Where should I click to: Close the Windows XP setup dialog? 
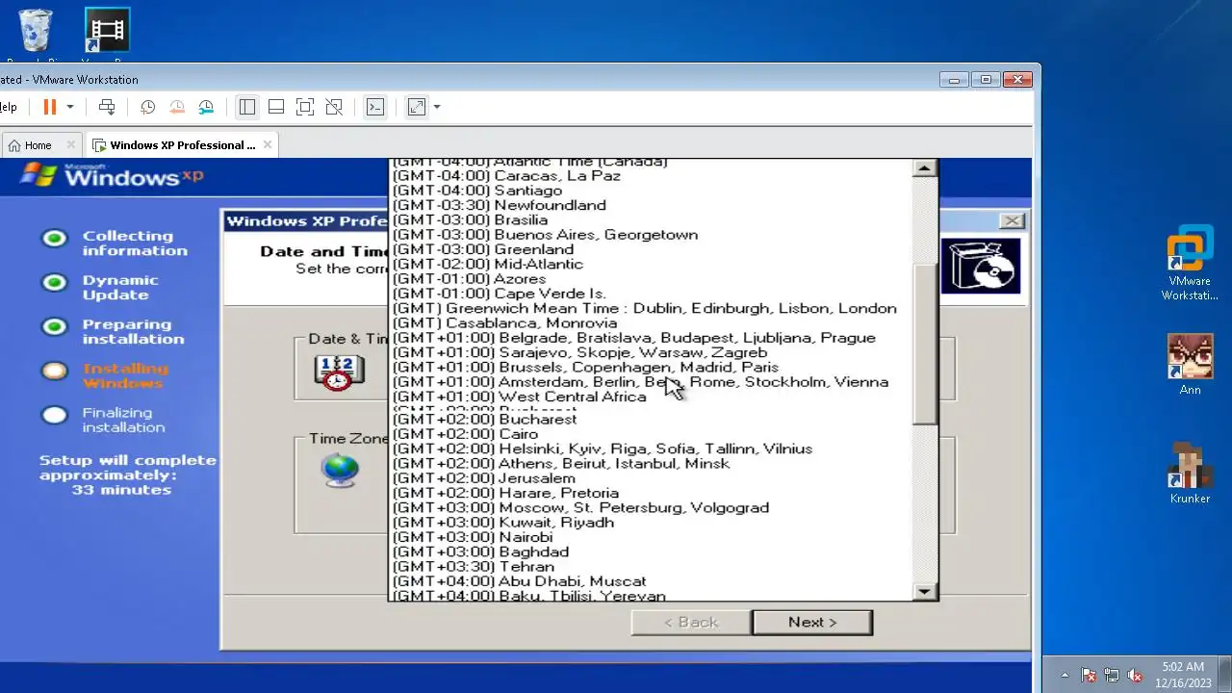1012,221
